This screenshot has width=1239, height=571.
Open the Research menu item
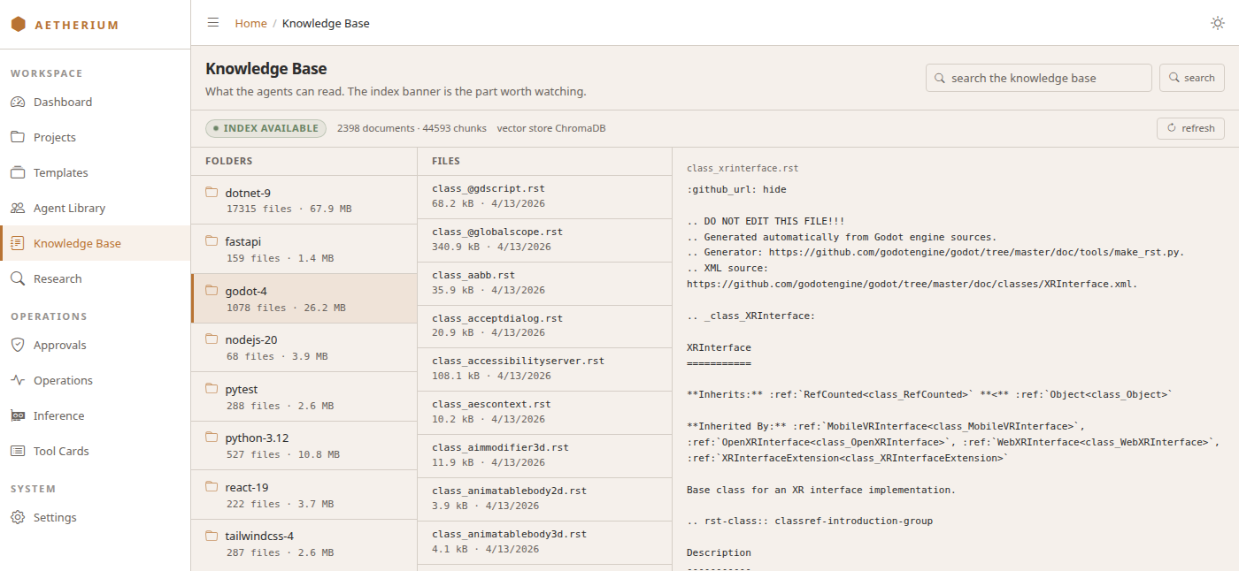(95, 278)
